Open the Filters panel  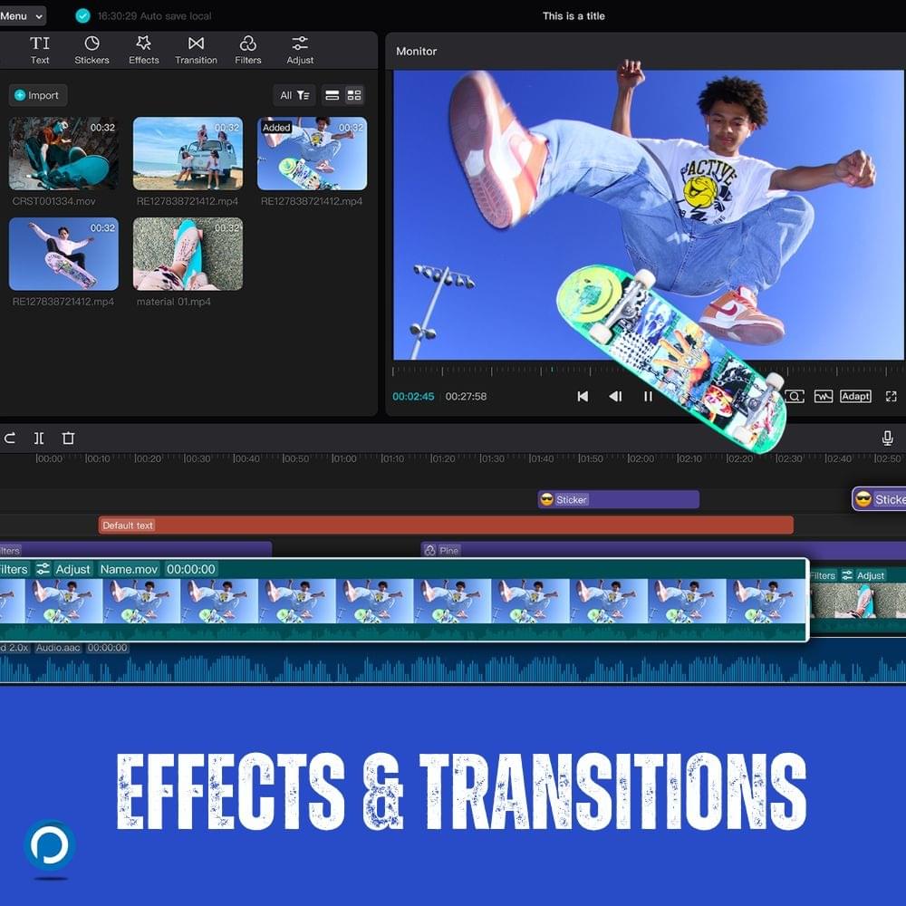pyautogui.click(x=247, y=50)
